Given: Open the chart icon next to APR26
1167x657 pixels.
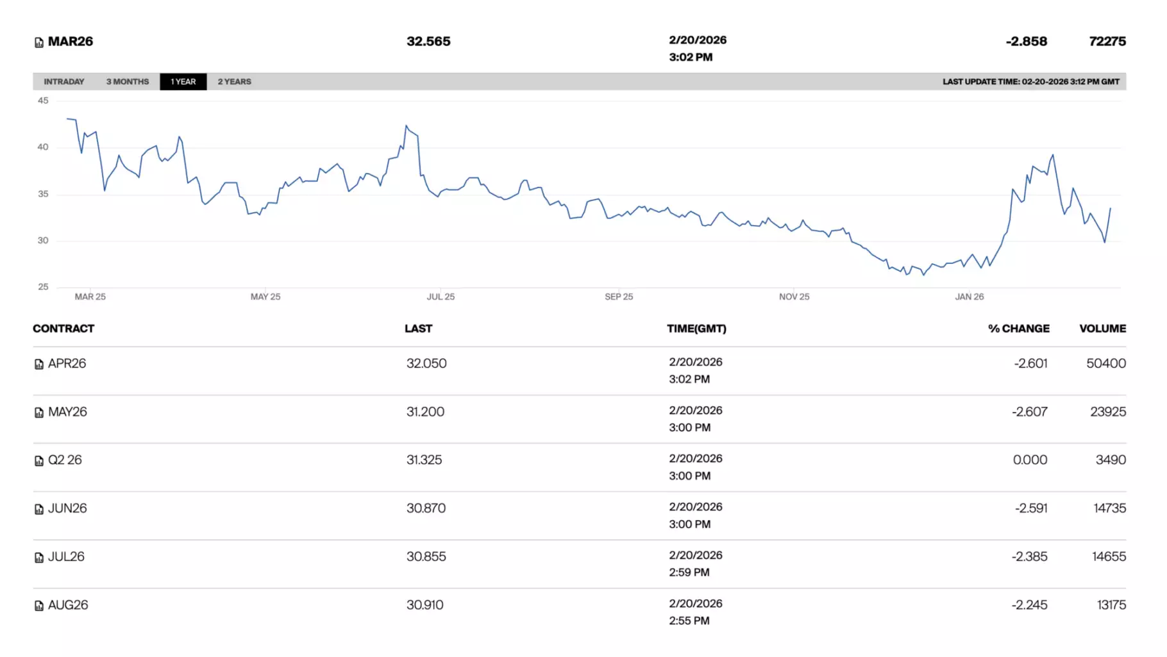Looking at the screenshot, I should pos(39,364).
